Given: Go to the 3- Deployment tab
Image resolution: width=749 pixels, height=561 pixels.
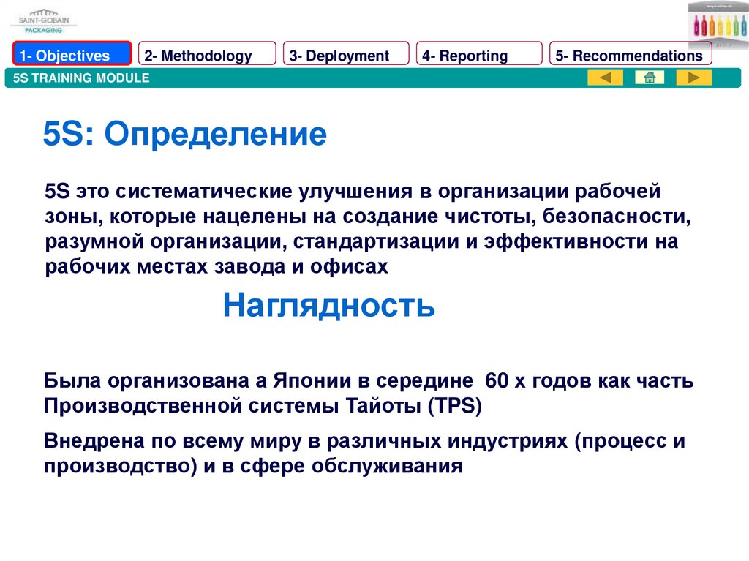Looking at the screenshot, I should pos(347,56).
